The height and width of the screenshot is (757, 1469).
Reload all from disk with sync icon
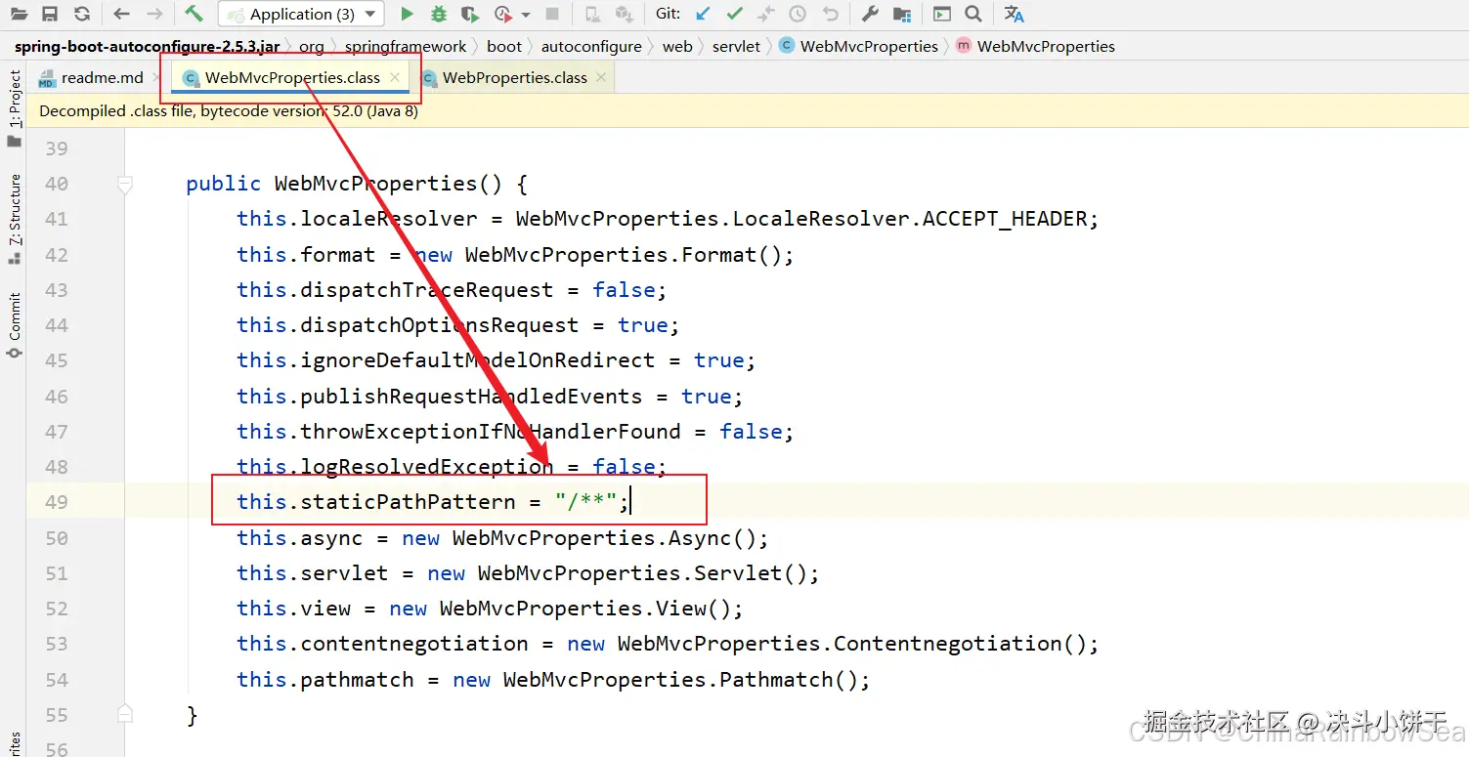click(x=82, y=14)
